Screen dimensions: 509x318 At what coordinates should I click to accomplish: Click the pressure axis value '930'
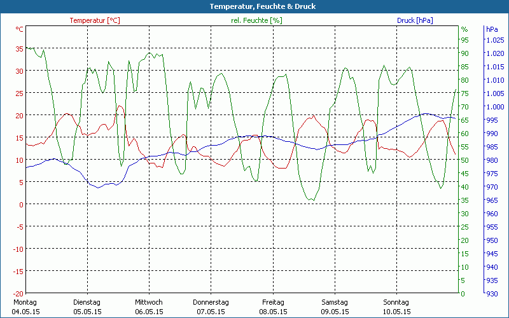(x=492, y=294)
